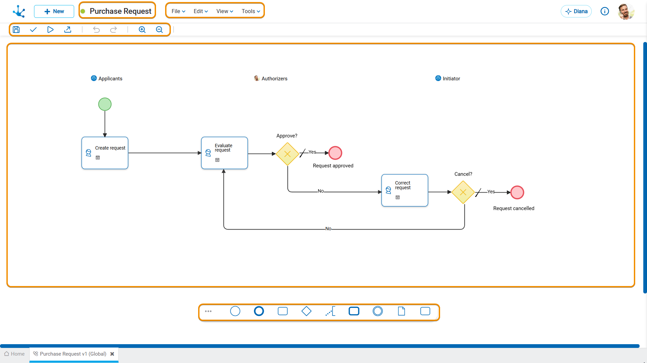Select the Request cancelled end event
647x363 pixels.
click(x=517, y=193)
